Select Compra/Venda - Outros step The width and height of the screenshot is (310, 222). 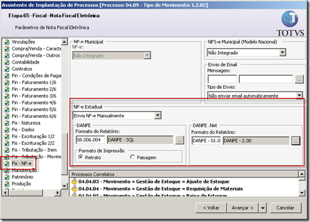coord(36,55)
